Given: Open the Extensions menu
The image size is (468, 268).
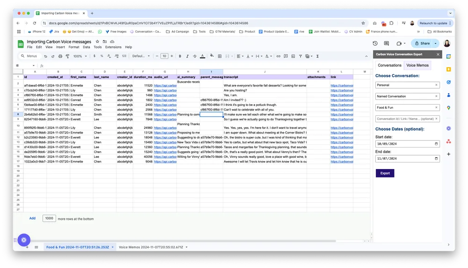Looking at the screenshot, I should [x=113, y=47].
